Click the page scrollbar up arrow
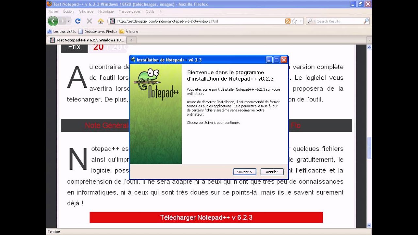The image size is (418, 235). pyautogui.click(x=369, y=47)
